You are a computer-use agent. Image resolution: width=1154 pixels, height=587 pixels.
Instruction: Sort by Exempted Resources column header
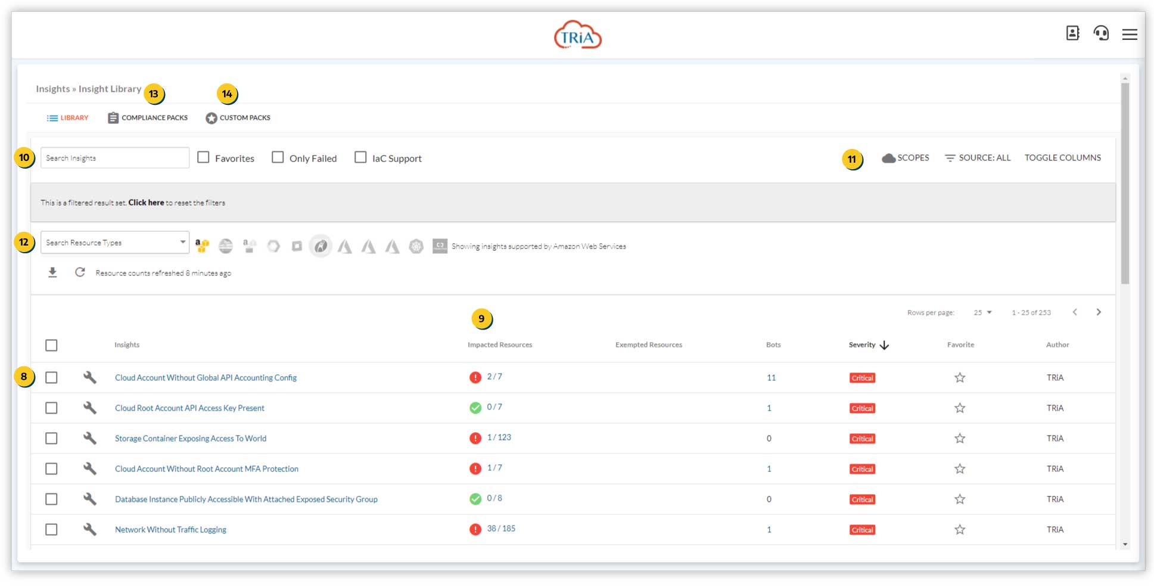(x=649, y=344)
